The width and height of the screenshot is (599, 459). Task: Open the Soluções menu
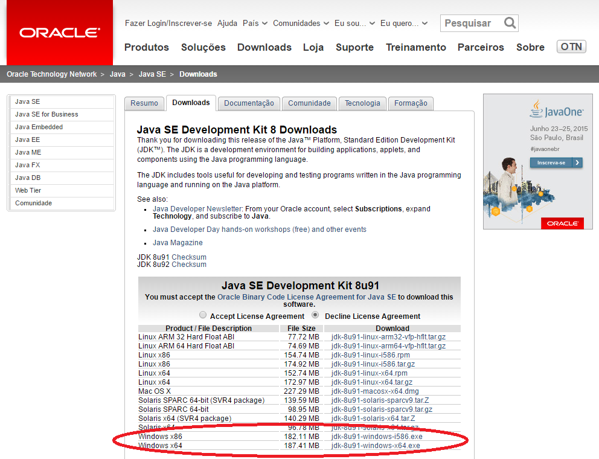pos(203,47)
